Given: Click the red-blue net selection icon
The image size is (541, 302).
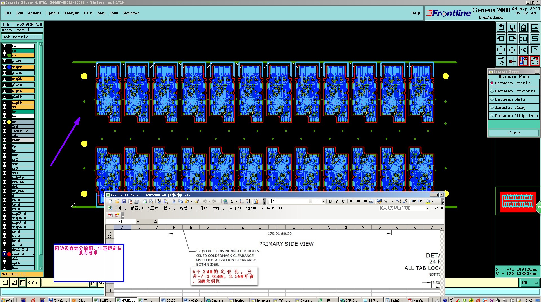Looking at the screenshot, I should click(524, 61).
